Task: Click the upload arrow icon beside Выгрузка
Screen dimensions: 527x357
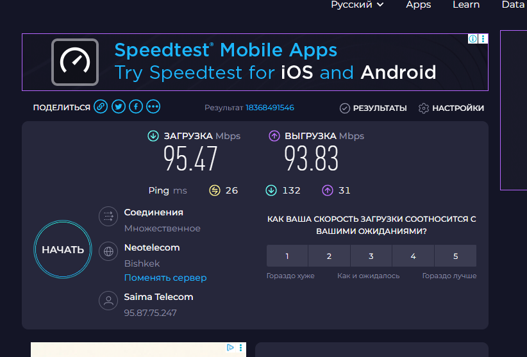Action: click(274, 136)
